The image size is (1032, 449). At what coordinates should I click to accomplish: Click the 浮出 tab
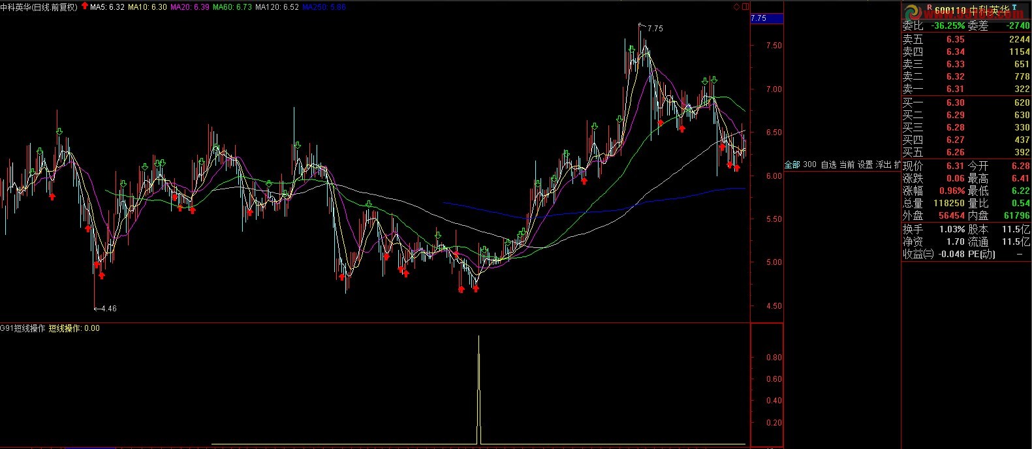883,164
